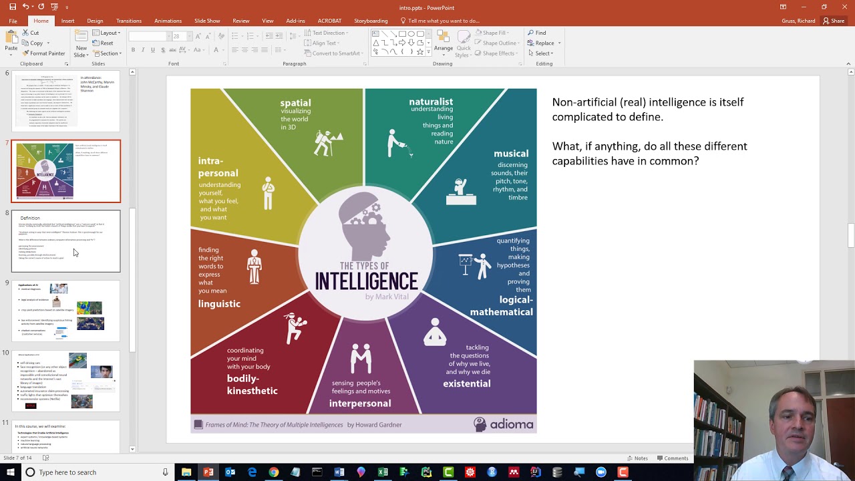855x481 pixels.
Task: Open the File menu
Action: click(x=13, y=21)
